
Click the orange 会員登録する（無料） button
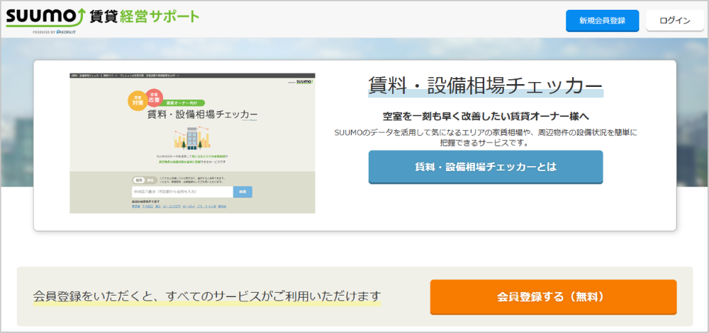(x=553, y=297)
